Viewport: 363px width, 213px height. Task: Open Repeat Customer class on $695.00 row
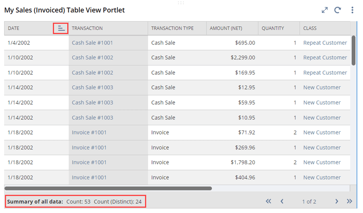coord(325,43)
